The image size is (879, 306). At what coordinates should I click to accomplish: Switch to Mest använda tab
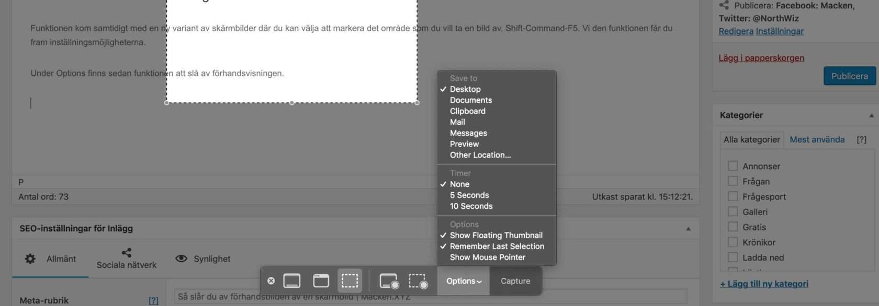817,139
